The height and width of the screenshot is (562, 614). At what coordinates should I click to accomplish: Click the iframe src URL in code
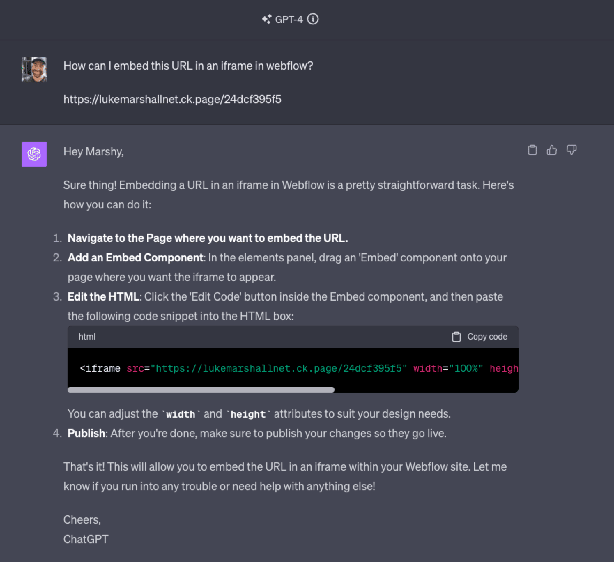278,369
